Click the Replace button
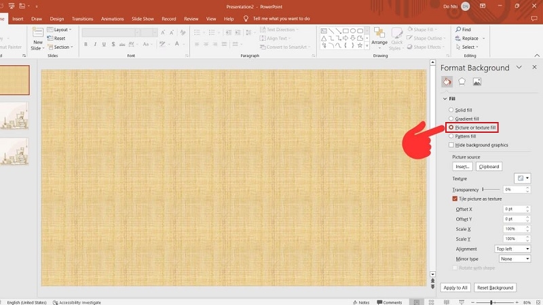 (x=470, y=39)
